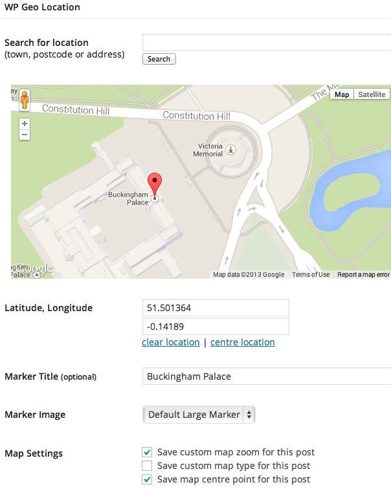
Task: Click the Street View pegman icon
Action: [x=25, y=100]
